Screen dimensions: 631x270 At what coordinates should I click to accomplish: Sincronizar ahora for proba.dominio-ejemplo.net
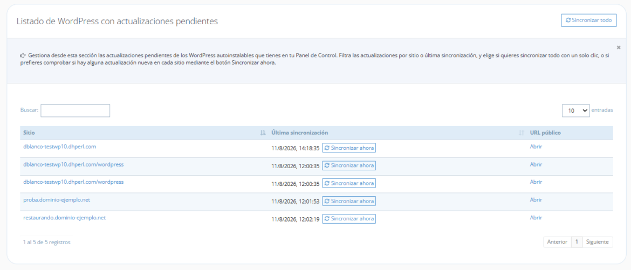click(x=349, y=201)
